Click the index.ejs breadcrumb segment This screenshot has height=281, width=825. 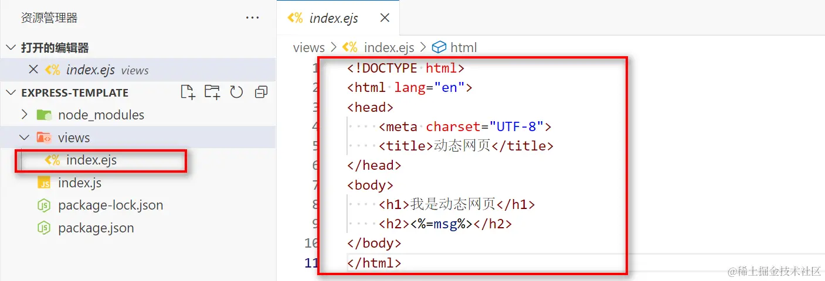point(389,47)
